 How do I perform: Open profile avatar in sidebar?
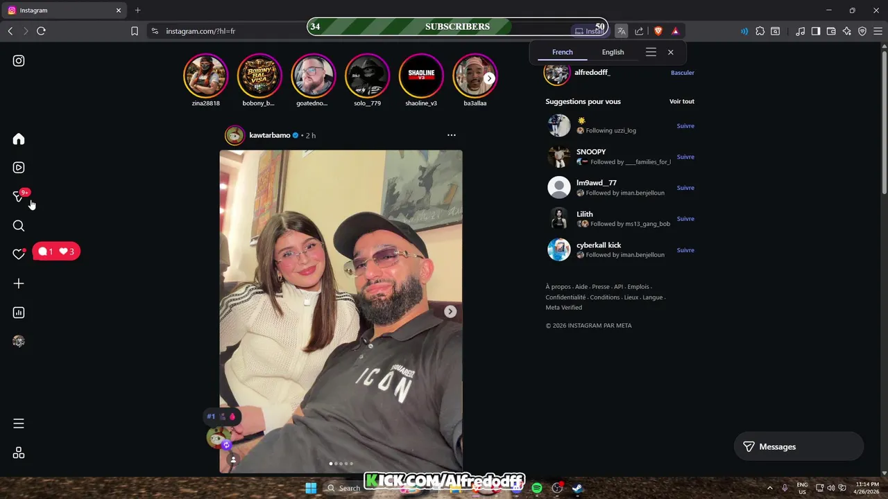pyautogui.click(x=19, y=341)
